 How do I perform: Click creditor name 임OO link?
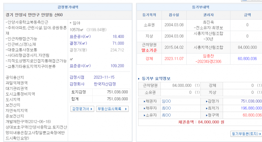166,101
